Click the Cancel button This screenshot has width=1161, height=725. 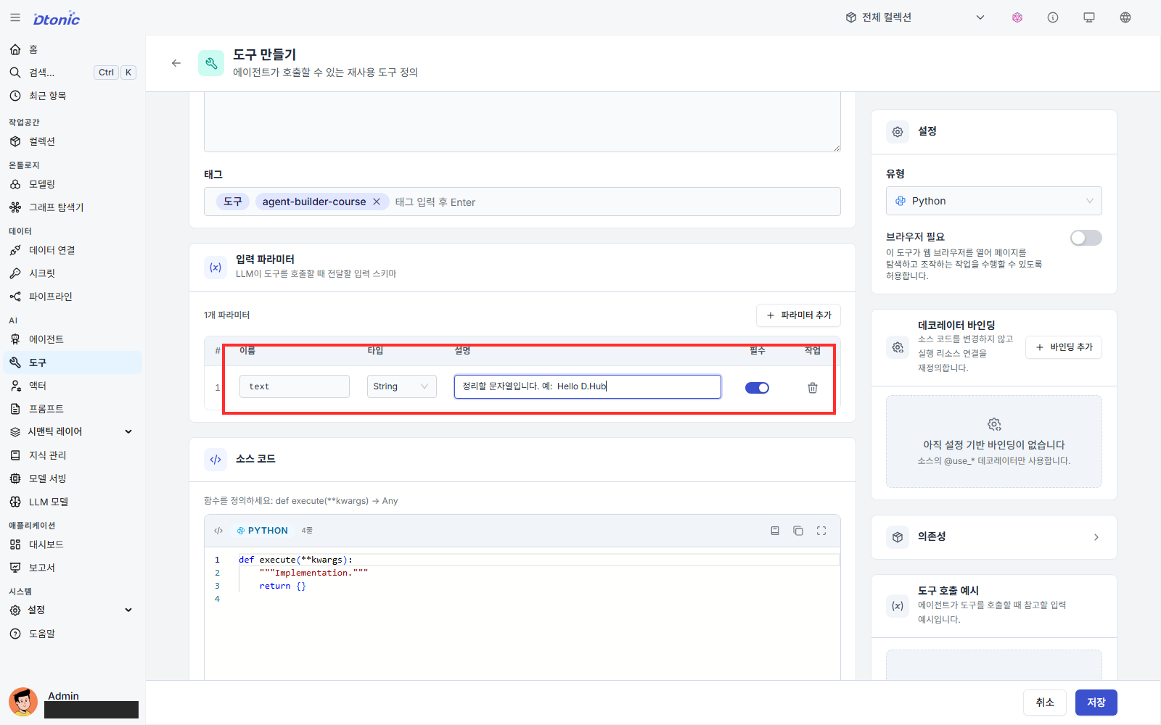click(x=1045, y=703)
